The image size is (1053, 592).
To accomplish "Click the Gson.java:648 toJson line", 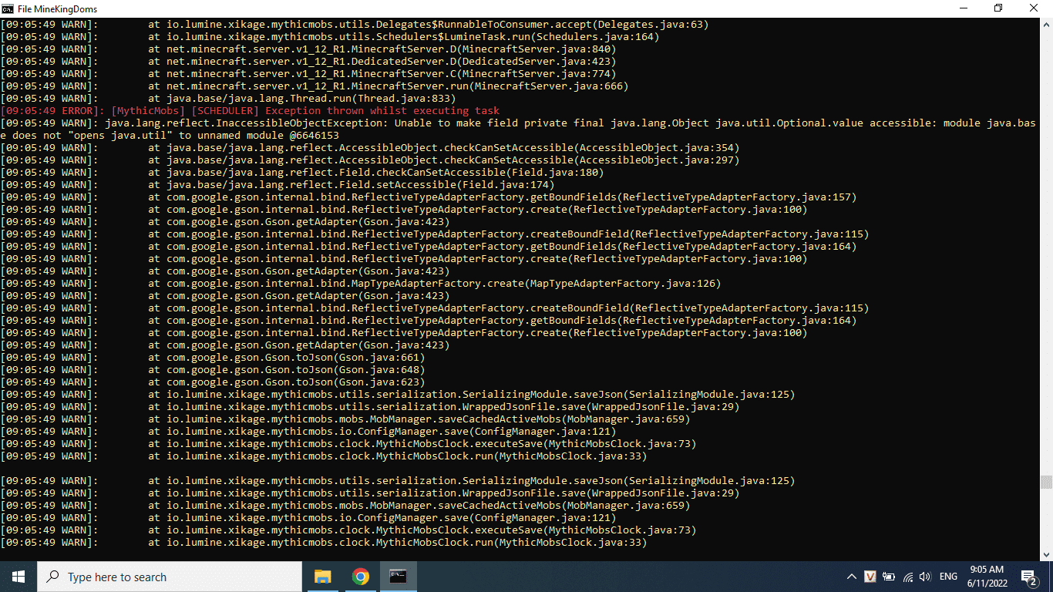I will (x=212, y=370).
